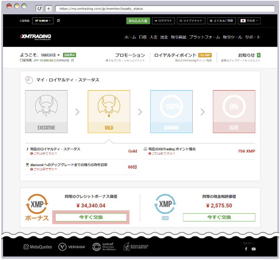
Task: Open the よくあるご質問 FAQ button
Action: tap(221, 21)
